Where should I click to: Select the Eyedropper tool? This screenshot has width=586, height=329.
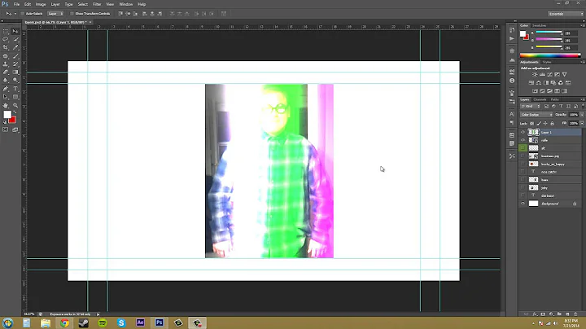point(15,47)
